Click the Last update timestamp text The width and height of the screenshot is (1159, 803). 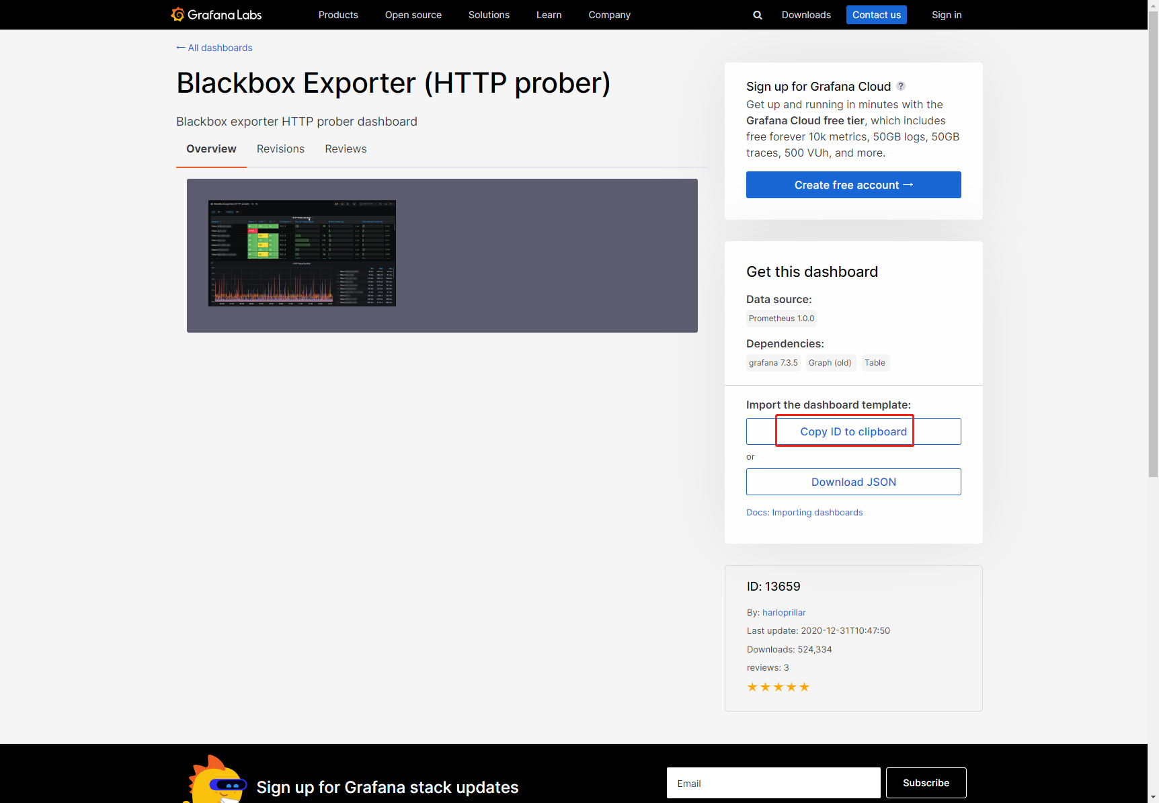click(x=818, y=630)
